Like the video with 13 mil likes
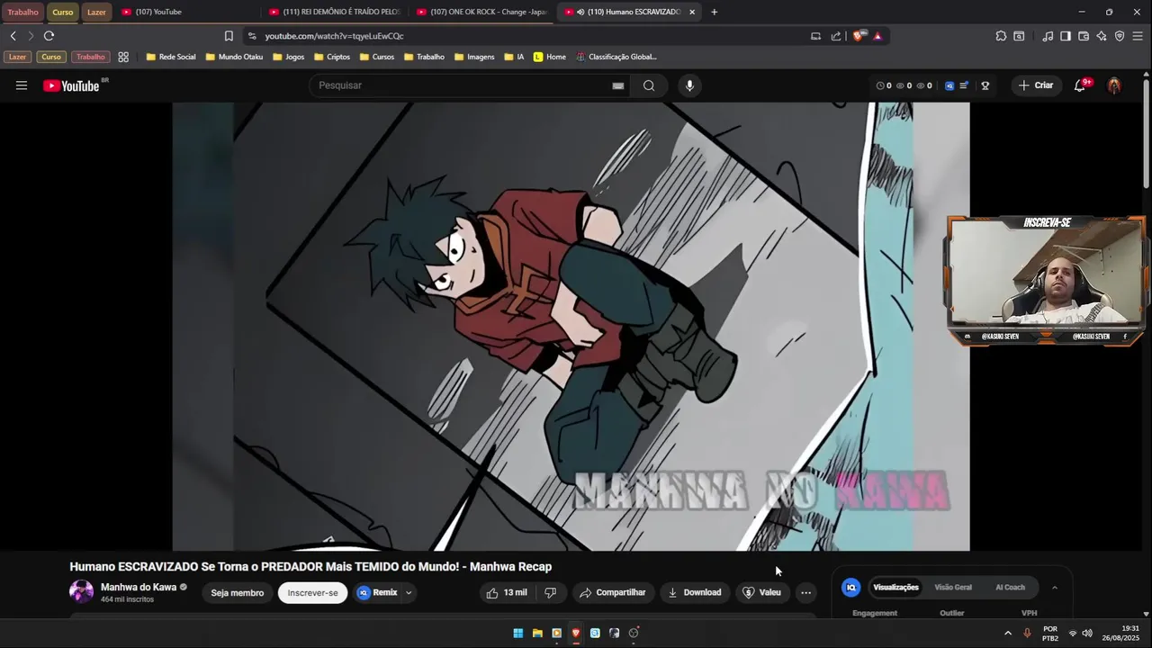1152x648 pixels. [x=507, y=592]
